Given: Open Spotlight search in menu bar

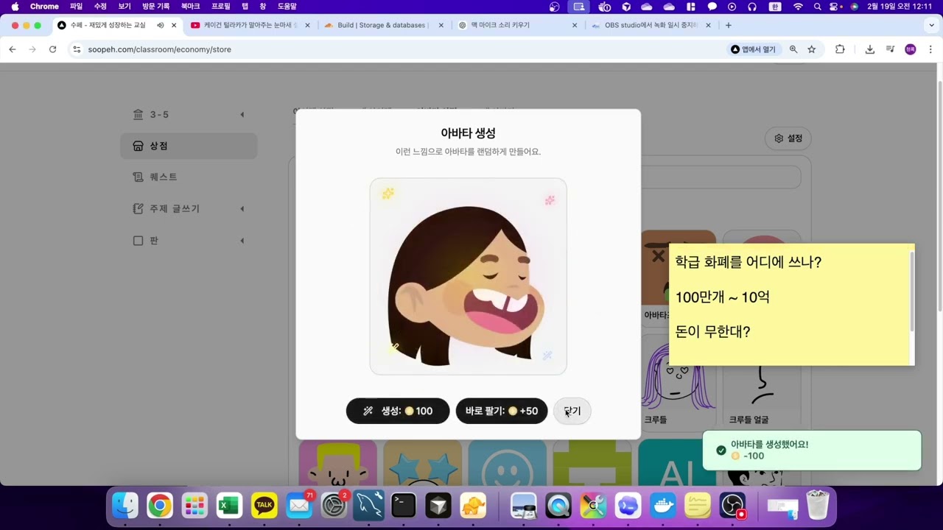Looking at the screenshot, I should point(817,7).
